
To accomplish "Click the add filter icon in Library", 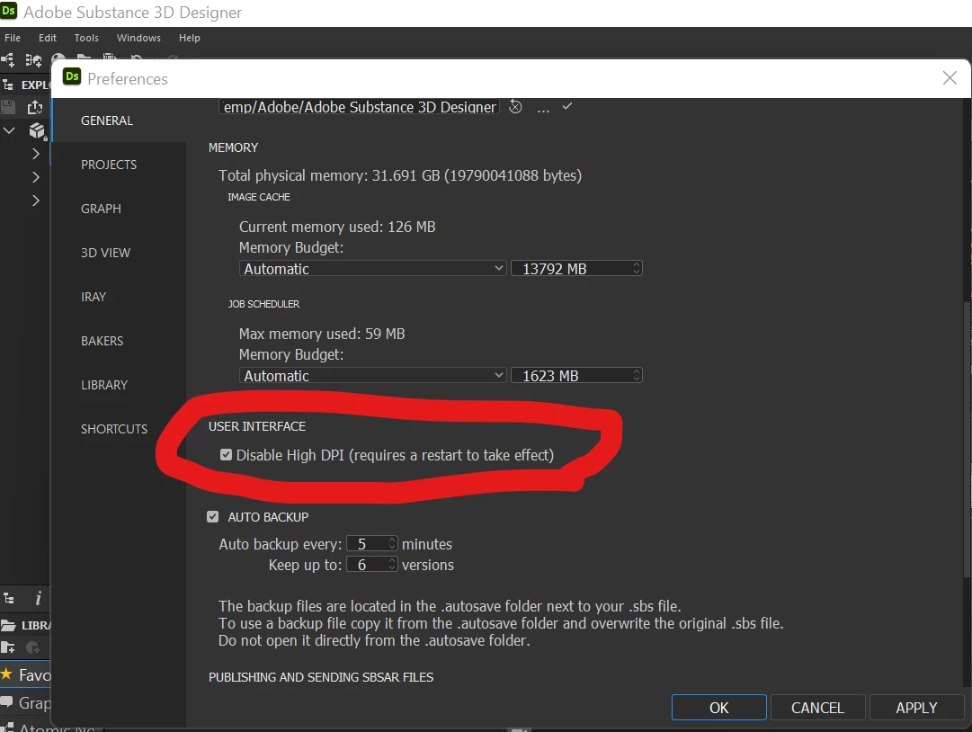I will tap(33, 647).
